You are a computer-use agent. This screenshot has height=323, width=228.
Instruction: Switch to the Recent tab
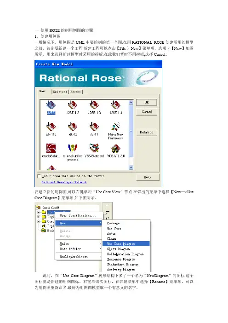(x=75, y=92)
